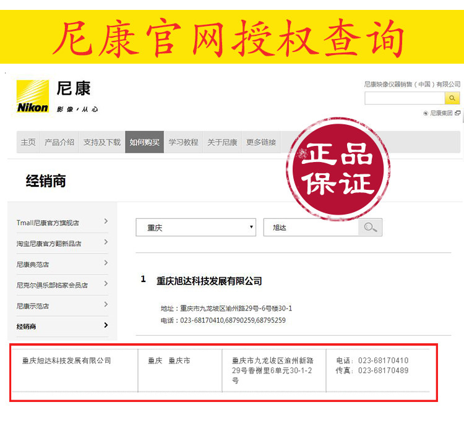The height and width of the screenshot is (436, 464).
Task: Open Tmall尼康官方旗舰店 sidebar link
Action: pyautogui.click(x=48, y=223)
